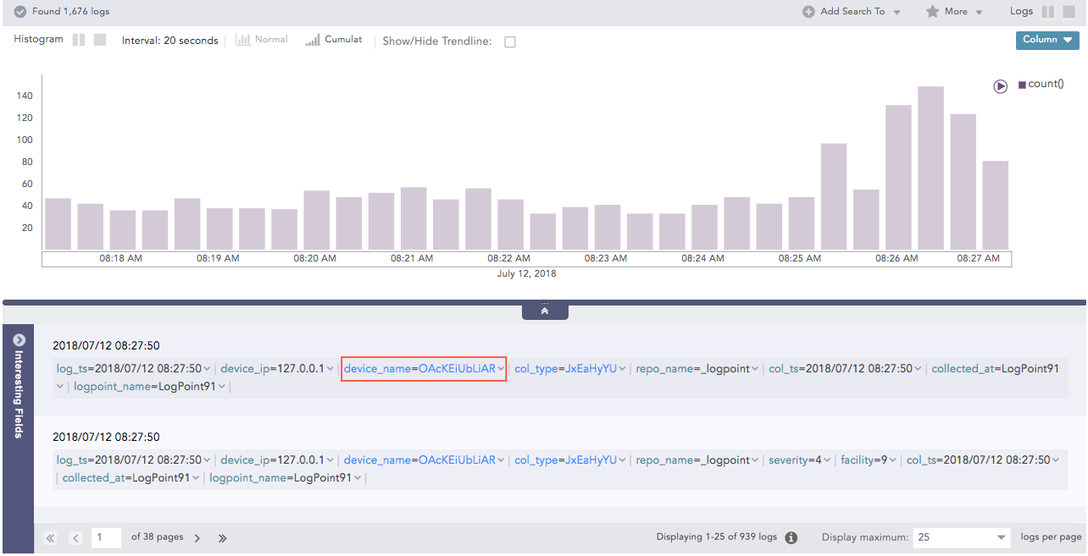Expand the device_name field dropdown in first log

click(502, 369)
